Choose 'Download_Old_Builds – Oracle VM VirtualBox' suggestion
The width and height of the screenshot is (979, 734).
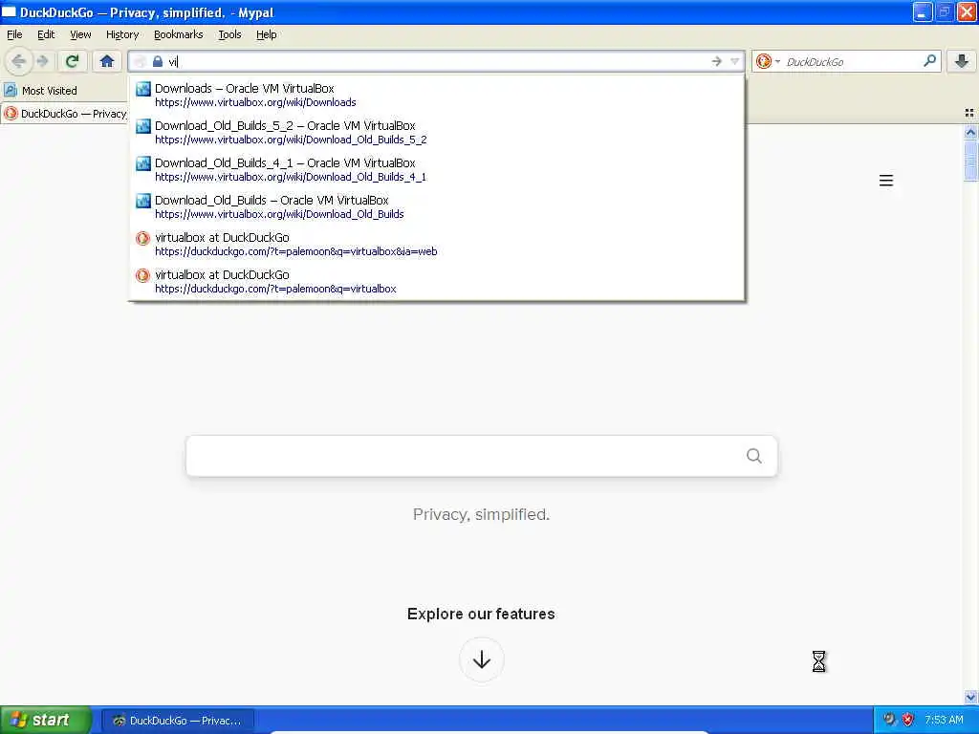pyautogui.click(x=436, y=206)
